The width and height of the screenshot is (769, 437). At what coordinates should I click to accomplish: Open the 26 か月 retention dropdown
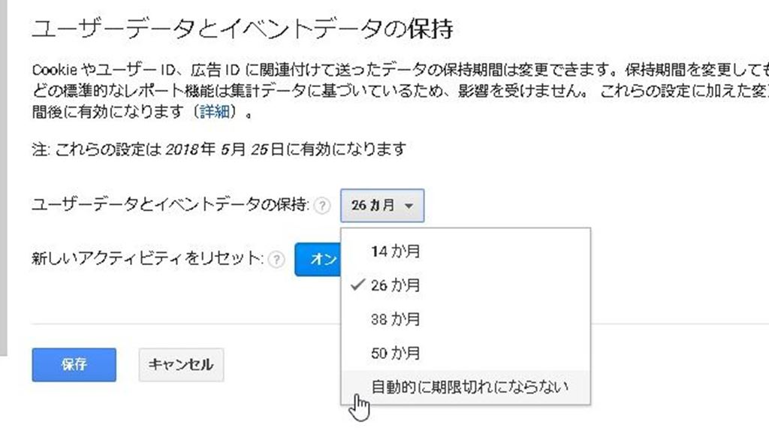coord(382,206)
